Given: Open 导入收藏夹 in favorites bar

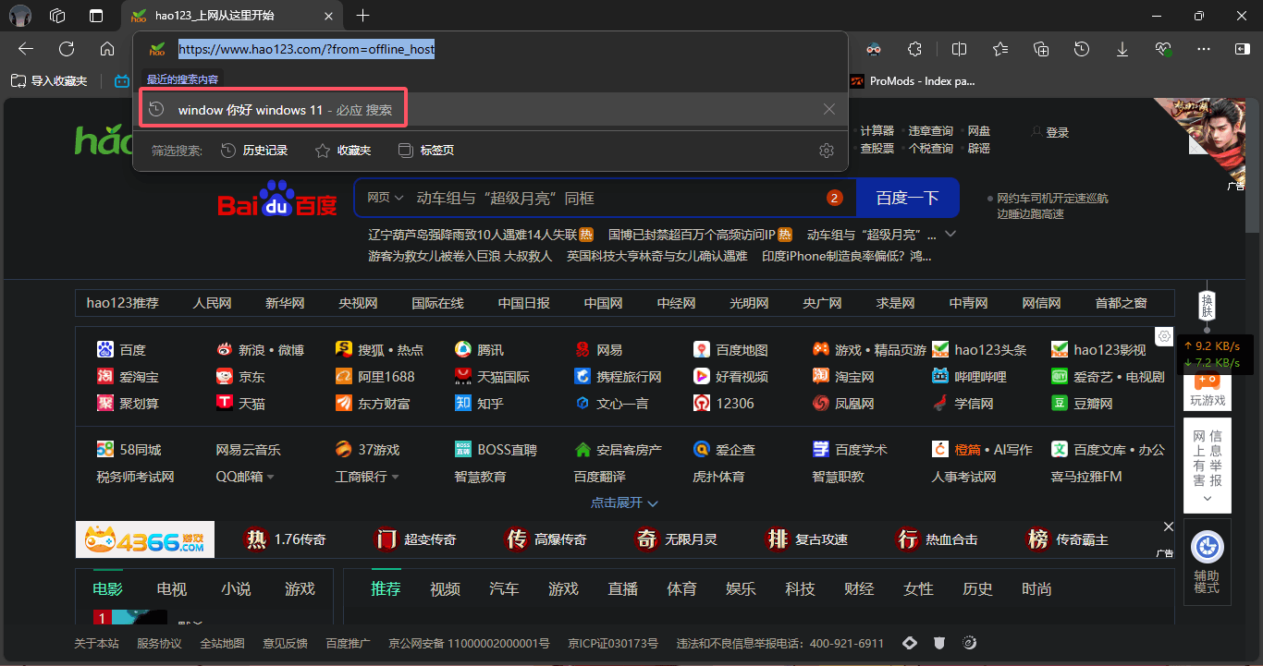Looking at the screenshot, I should (49, 81).
